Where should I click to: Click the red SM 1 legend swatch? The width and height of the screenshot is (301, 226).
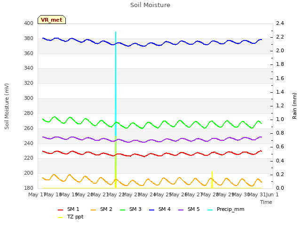pos(61,210)
